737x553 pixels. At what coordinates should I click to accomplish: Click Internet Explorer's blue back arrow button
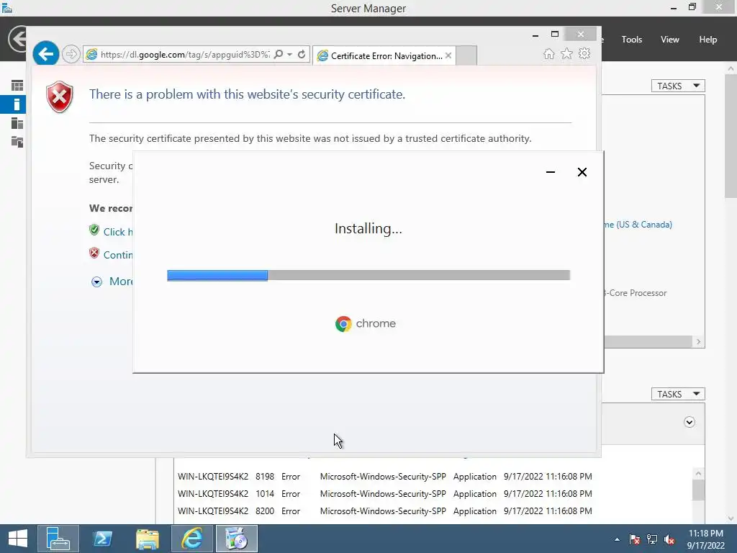pyautogui.click(x=45, y=54)
